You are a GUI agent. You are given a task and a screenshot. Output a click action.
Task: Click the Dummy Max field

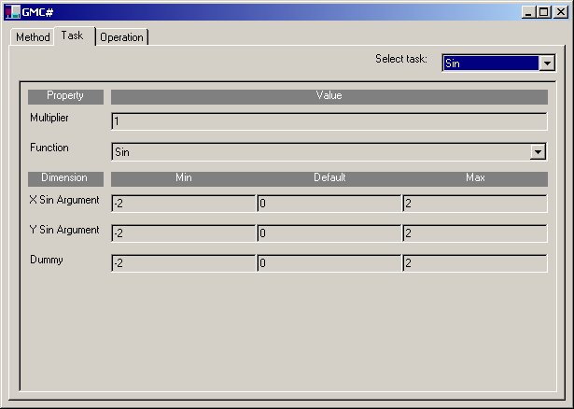coord(474,263)
